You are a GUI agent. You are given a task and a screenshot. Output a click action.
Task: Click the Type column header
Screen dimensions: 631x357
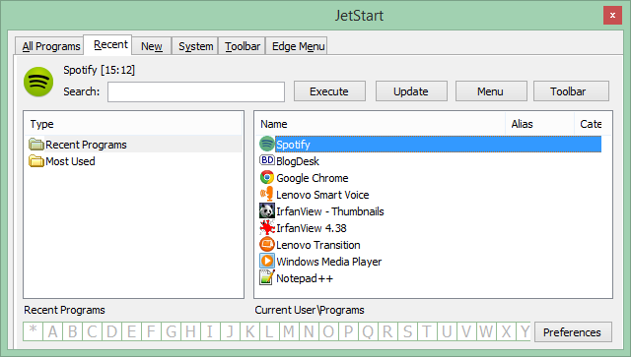133,124
